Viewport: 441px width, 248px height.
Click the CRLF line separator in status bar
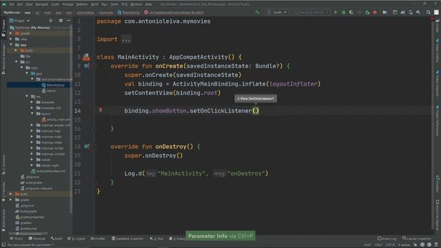coord(378,245)
